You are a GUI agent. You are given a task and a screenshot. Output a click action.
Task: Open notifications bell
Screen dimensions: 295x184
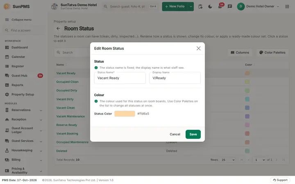(220, 7)
